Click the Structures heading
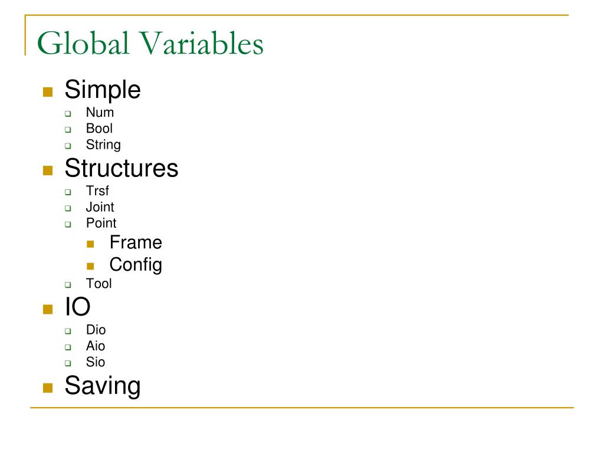This screenshot has height=453, width=604. click(x=122, y=168)
